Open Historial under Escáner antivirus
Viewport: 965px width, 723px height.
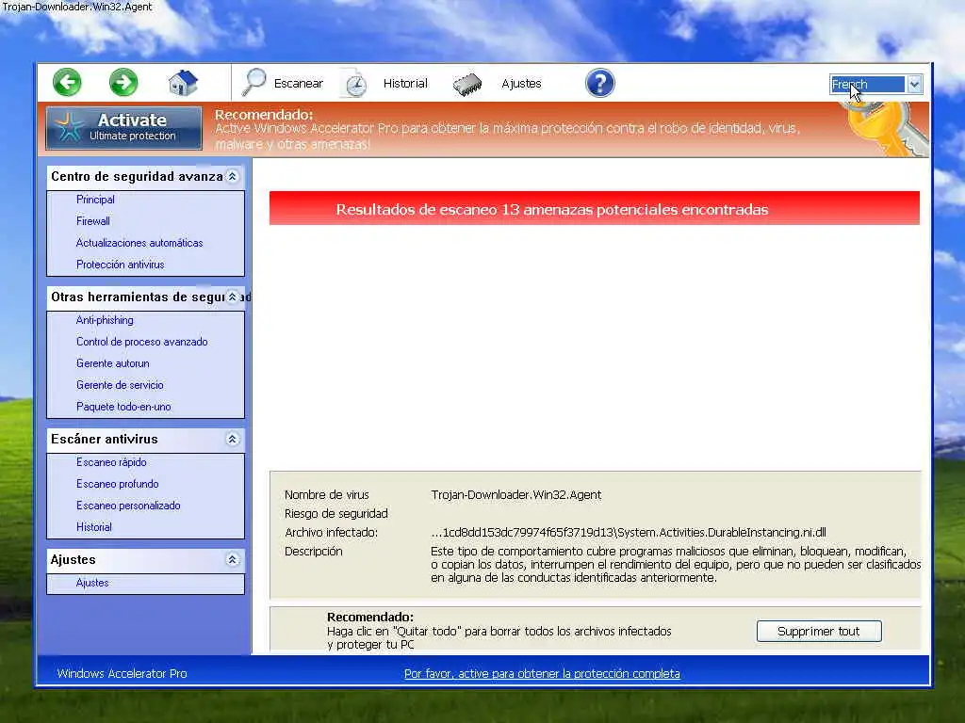[x=93, y=527]
